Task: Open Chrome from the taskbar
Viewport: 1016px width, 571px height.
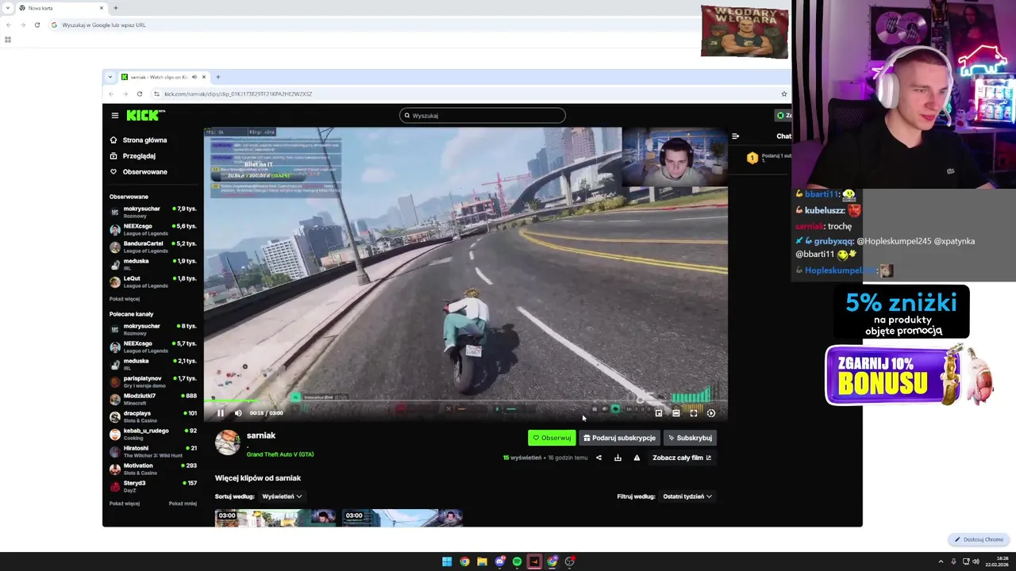Action: [x=464, y=561]
